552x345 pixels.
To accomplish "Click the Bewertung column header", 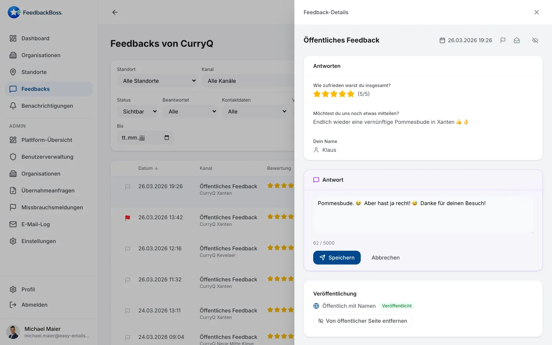I will (279, 168).
